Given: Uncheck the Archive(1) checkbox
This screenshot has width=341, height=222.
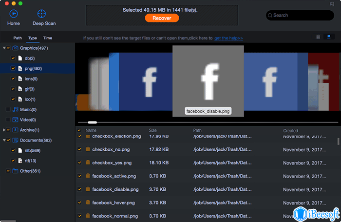Looking at the screenshot, I should [8, 130].
